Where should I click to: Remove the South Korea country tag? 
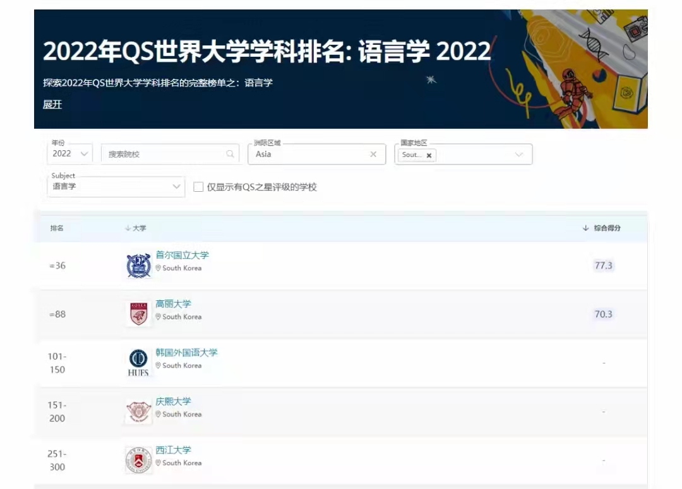[x=429, y=155]
